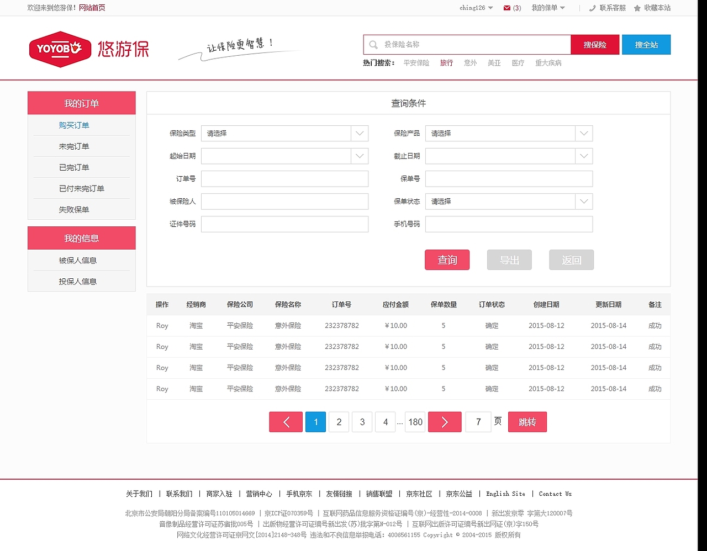Click the 联系客服 link
The height and width of the screenshot is (551, 707).
click(x=613, y=8)
